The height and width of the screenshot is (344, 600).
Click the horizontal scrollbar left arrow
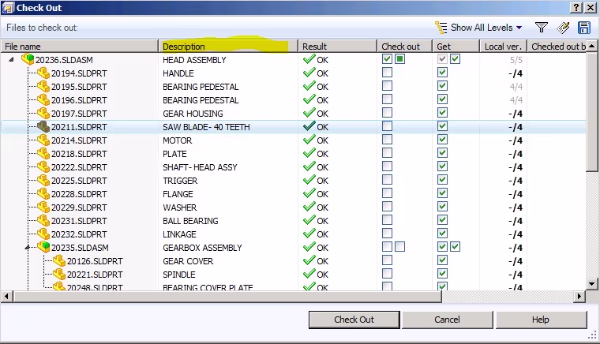pyautogui.click(x=6, y=296)
